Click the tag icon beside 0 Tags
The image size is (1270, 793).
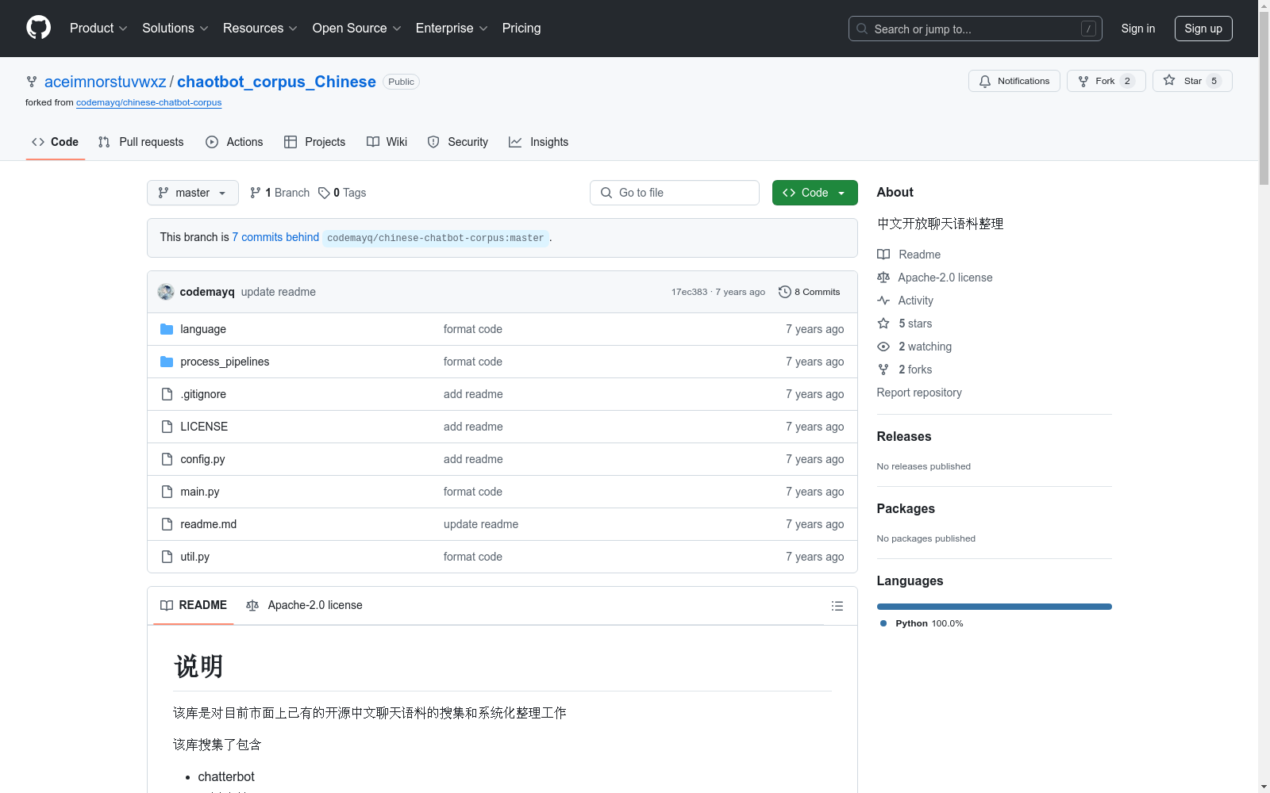[x=324, y=193]
